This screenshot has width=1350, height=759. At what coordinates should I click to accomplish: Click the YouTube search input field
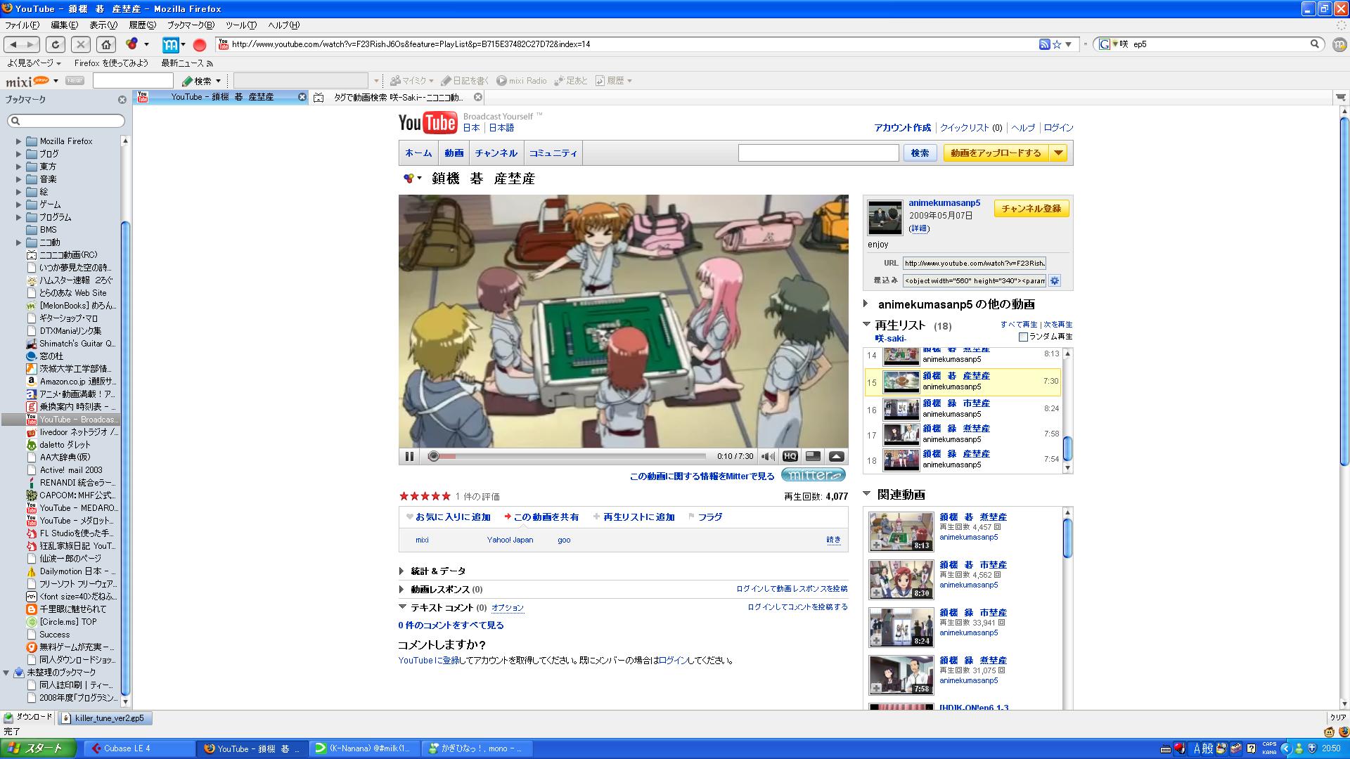[818, 153]
